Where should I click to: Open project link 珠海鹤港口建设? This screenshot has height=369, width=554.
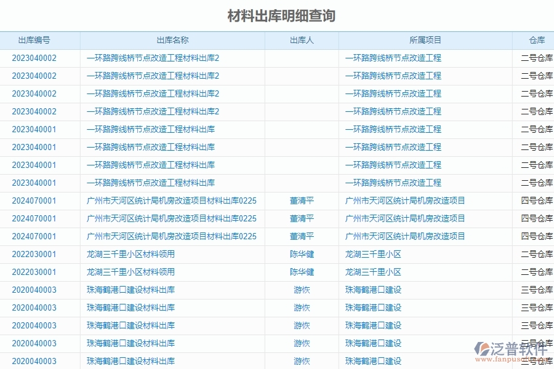tap(369, 289)
